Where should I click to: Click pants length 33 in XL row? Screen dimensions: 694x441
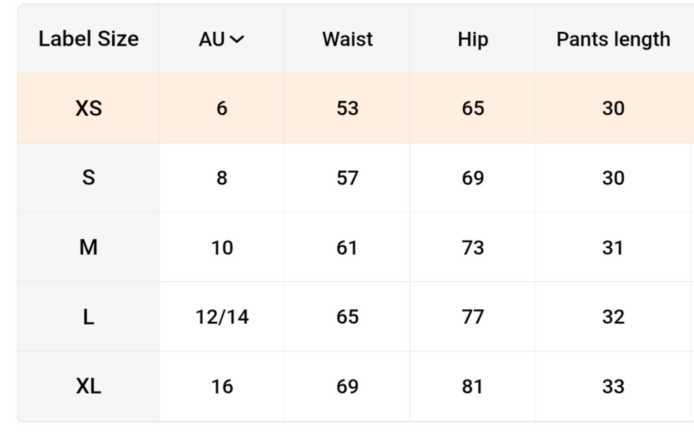coord(613,387)
